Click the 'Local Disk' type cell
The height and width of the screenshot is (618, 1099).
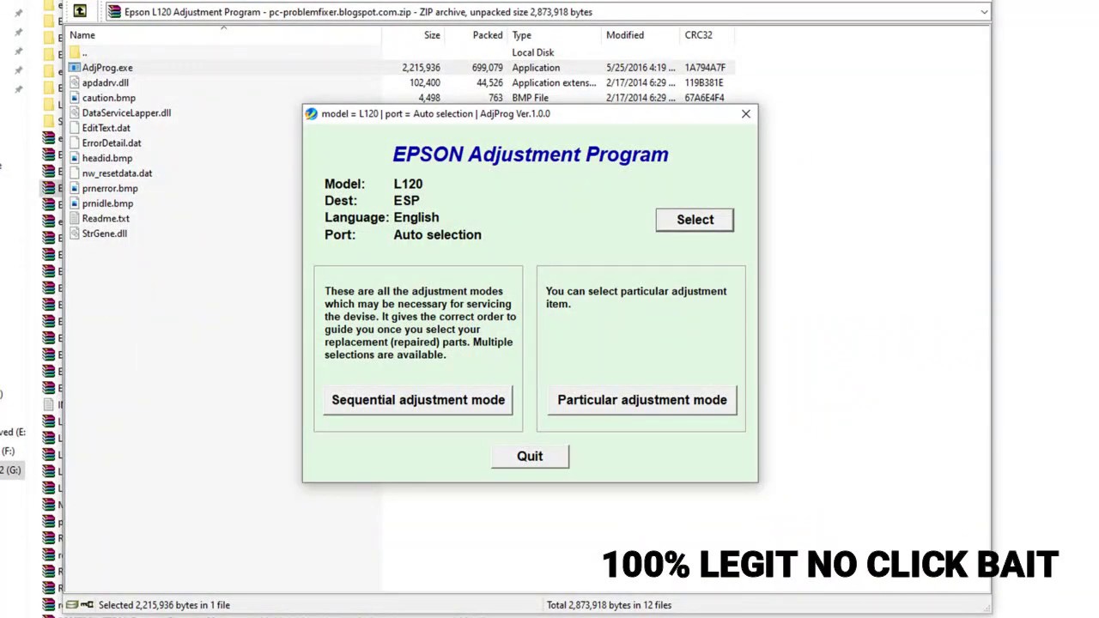(x=533, y=52)
